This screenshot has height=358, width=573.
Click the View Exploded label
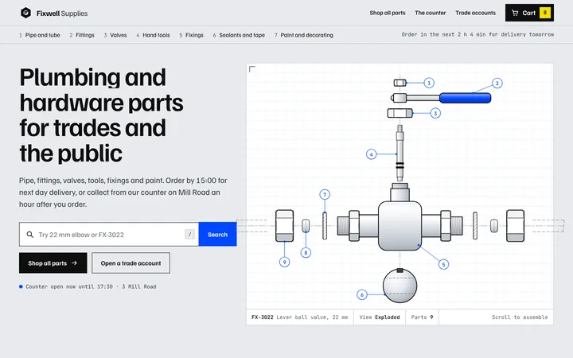click(380, 317)
